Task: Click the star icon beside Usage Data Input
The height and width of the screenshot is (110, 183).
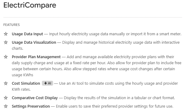Action: tap(6, 34)
